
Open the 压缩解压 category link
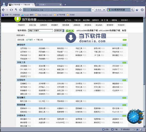tap(23, 84)
